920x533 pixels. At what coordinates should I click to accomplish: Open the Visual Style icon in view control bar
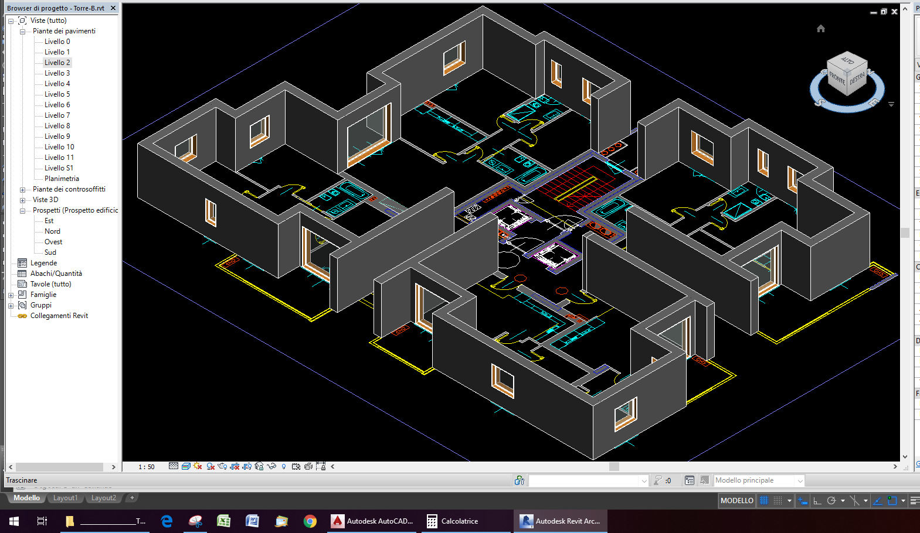point(186,467)
